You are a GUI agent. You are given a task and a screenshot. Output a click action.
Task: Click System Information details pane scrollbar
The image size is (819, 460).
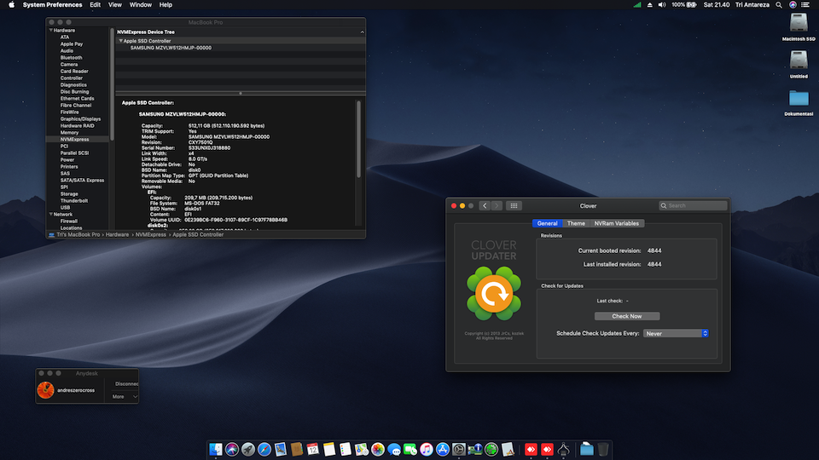click(358, 140)
